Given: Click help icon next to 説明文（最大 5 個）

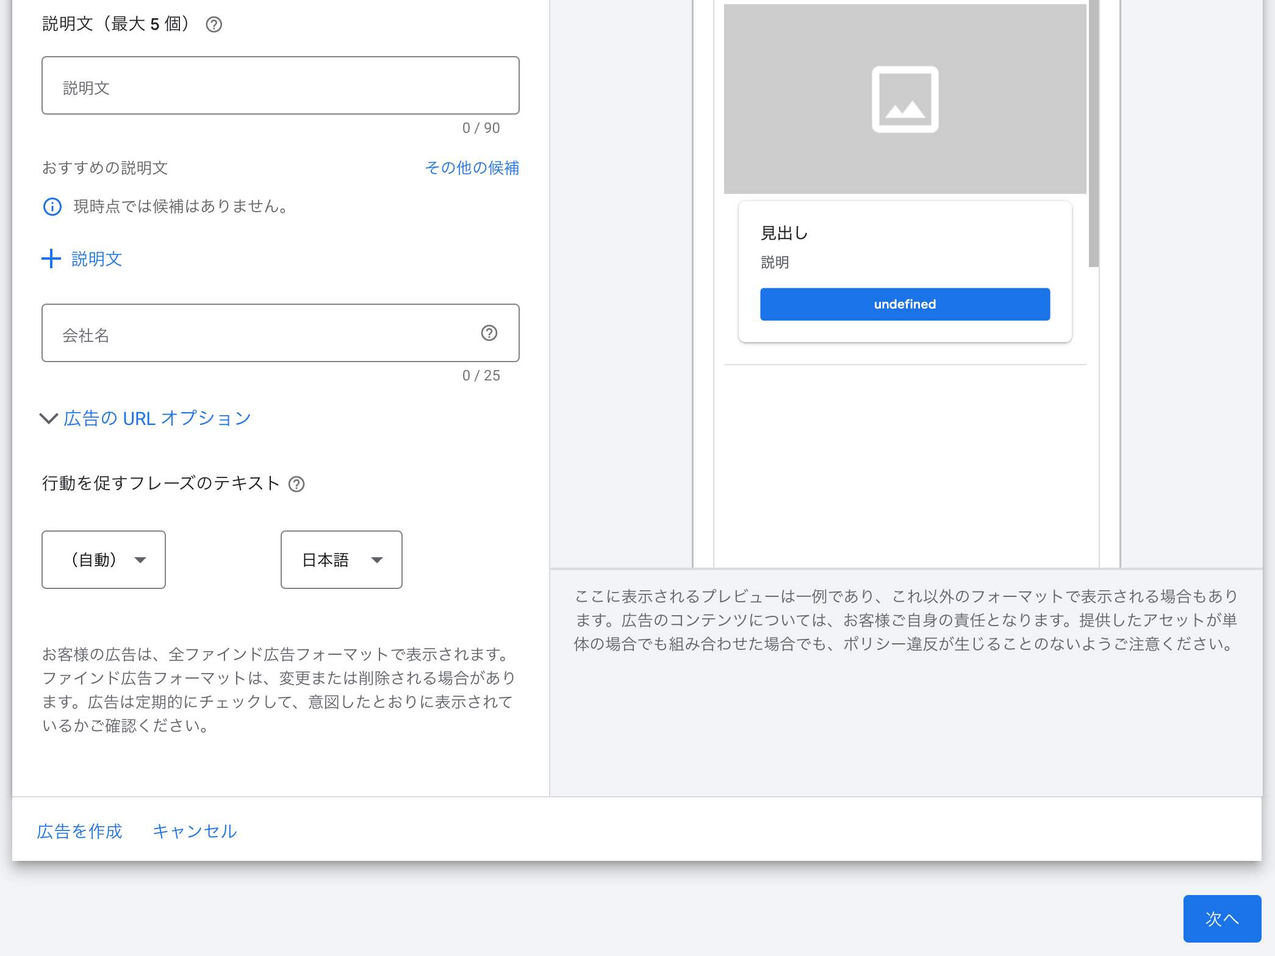Looking at the screenshot, I should [214, 24].
